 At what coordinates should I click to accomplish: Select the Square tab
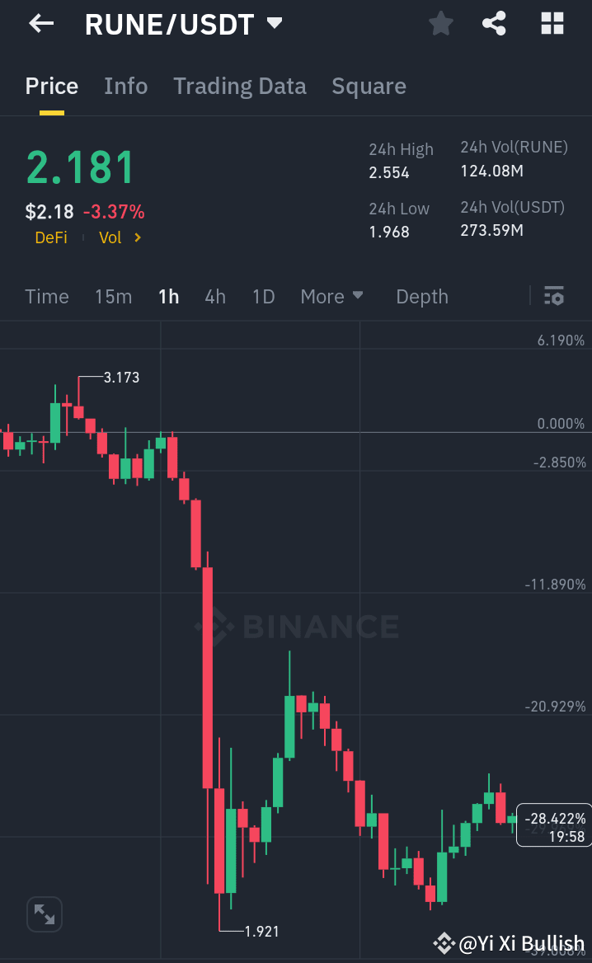pos(369,86)
